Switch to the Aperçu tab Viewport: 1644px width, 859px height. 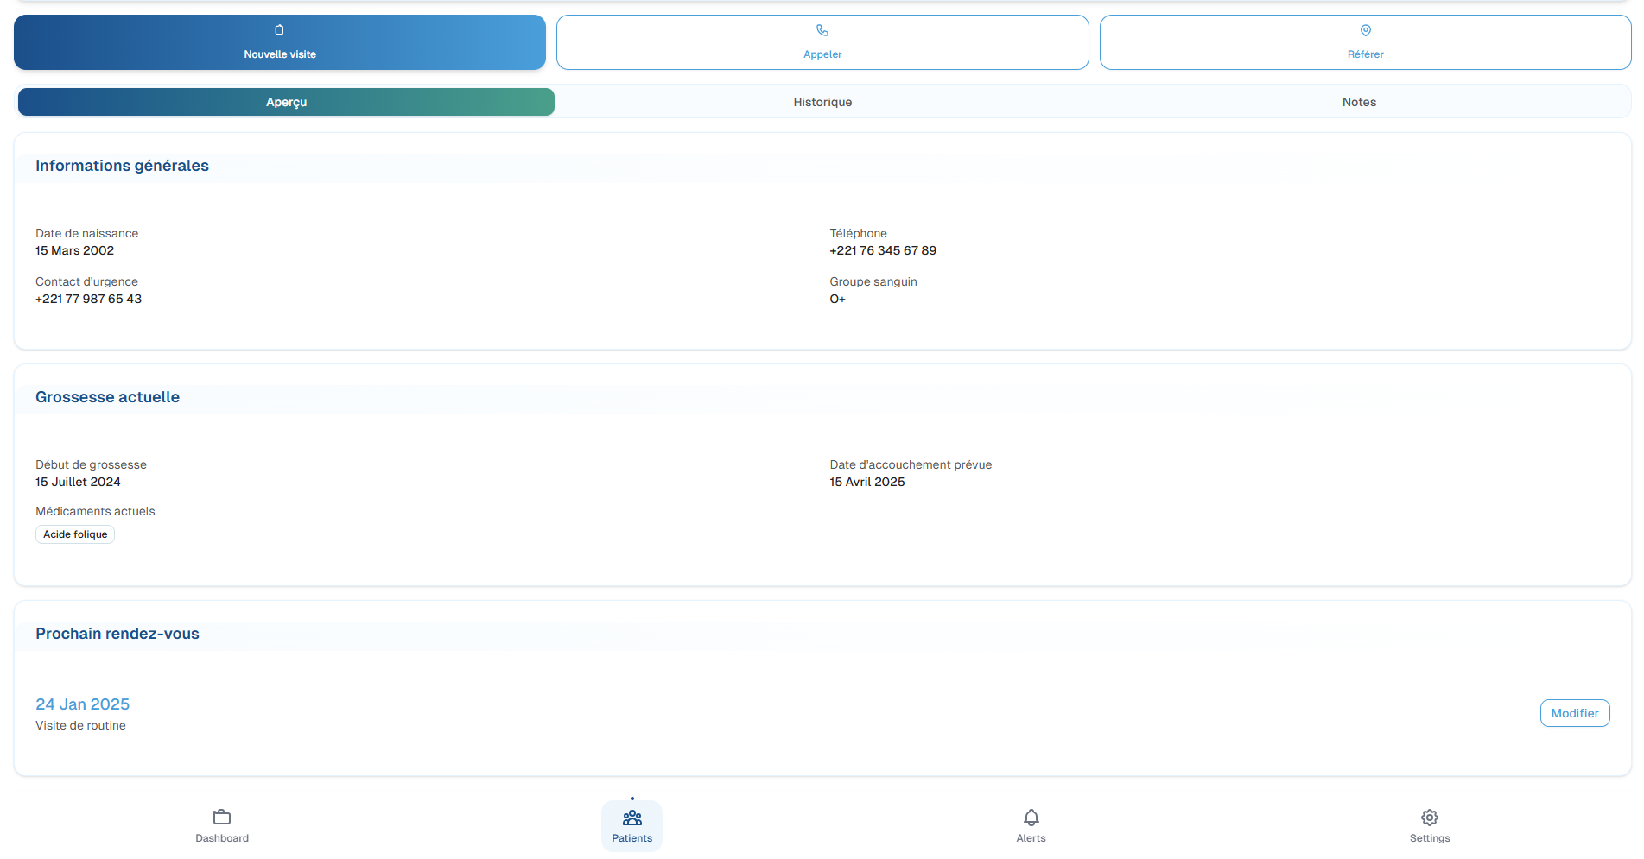pyautogui.click(x=286, y=102)
